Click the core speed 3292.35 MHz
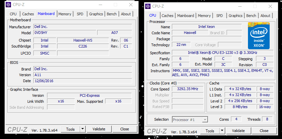This screenshot has height=139, width=282. click(x=188, y=89)
